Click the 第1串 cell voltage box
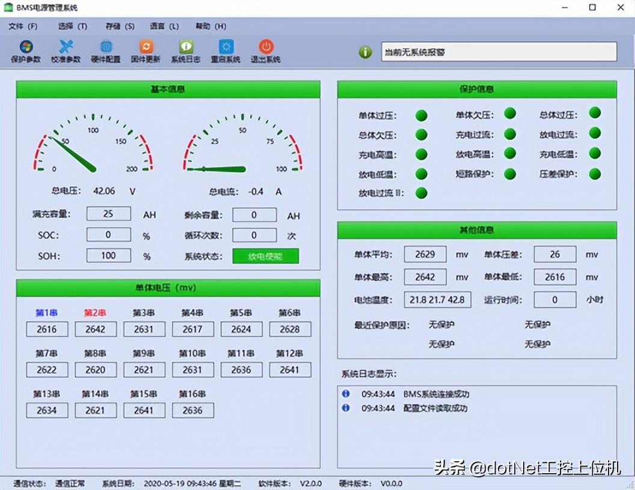The height and width of the screenshot is (490, 635). (x=47, y=329)
